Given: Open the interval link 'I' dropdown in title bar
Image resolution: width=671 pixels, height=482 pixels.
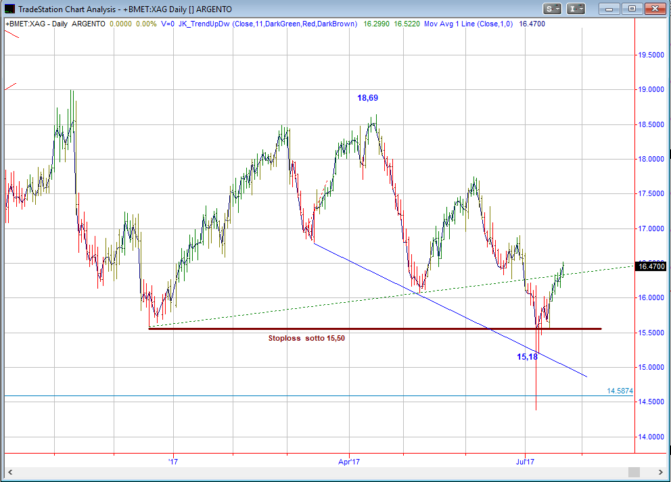Looking at the screenshot, I should coord(576,9).
